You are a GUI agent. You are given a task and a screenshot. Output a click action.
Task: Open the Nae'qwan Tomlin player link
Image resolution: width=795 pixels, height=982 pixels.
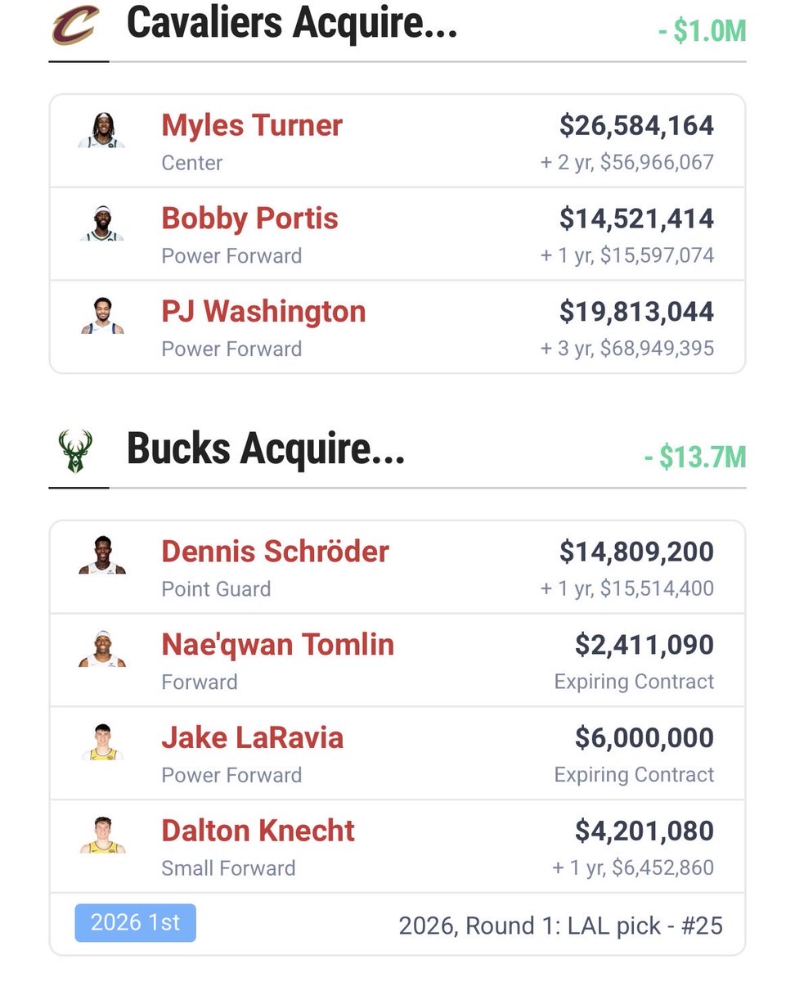tap(278, 645)
